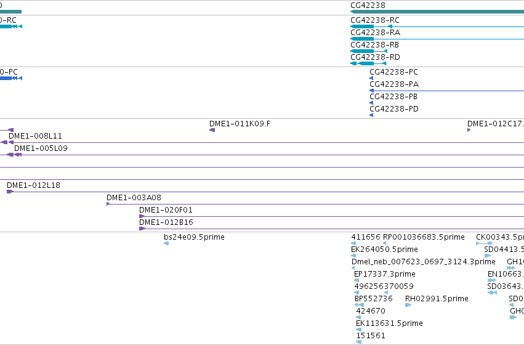Select DME1-008L11 feature label
The width and height of the screenshot is (524, 345).
35,136
